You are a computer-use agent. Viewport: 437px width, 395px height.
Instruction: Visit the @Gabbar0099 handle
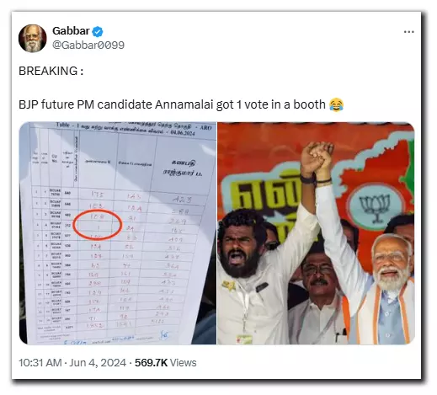(x=88, y=45)
